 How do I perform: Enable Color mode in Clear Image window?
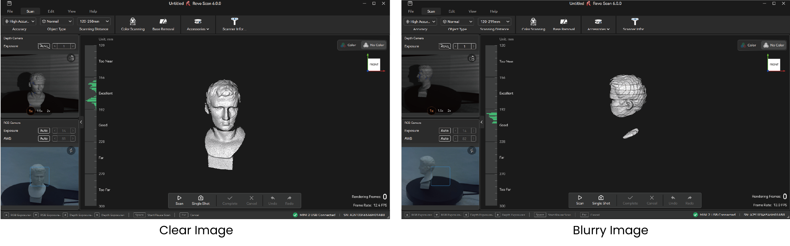[x=349, y=45]
